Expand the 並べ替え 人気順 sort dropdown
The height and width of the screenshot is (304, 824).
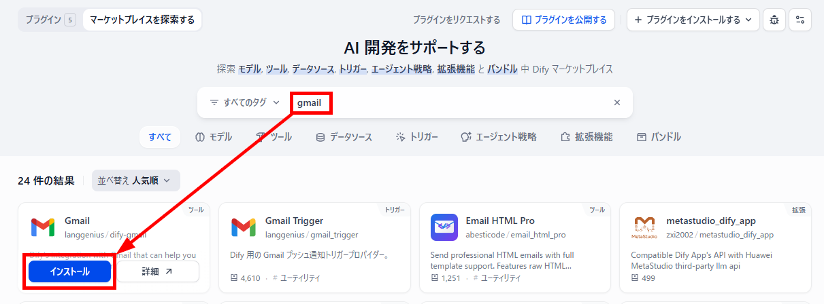(136, 180)
